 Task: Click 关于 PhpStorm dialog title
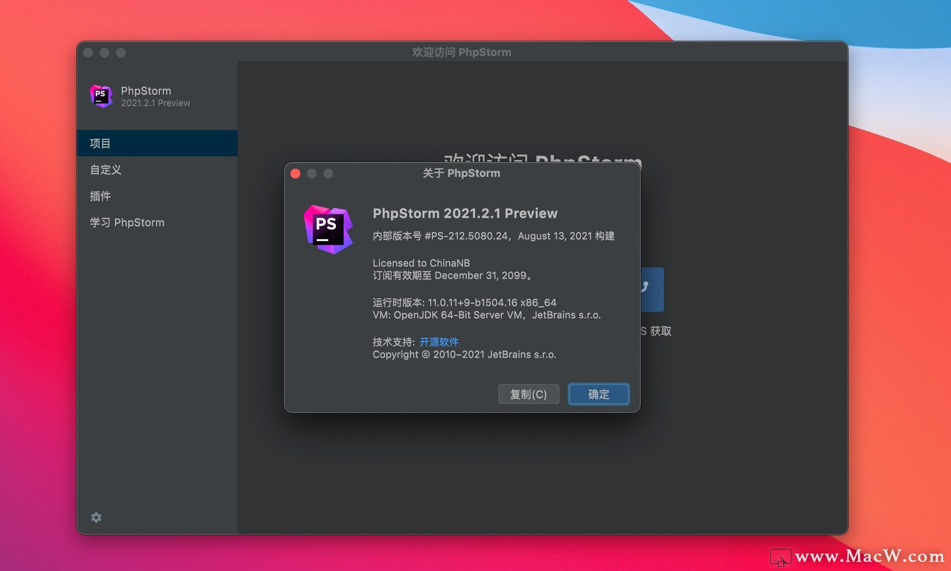click(461, 173)
